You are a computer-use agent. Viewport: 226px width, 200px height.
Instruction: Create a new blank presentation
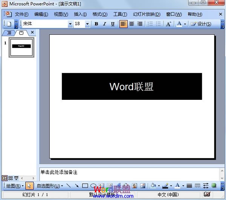pos(9,24)
